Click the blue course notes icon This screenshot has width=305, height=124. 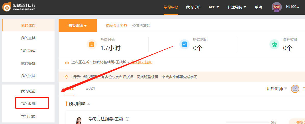coord(184,45)
